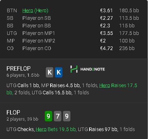This screenshot has height=139, width=148.
Task: Click the 236 bb stack value
Action: pos(127,48)
